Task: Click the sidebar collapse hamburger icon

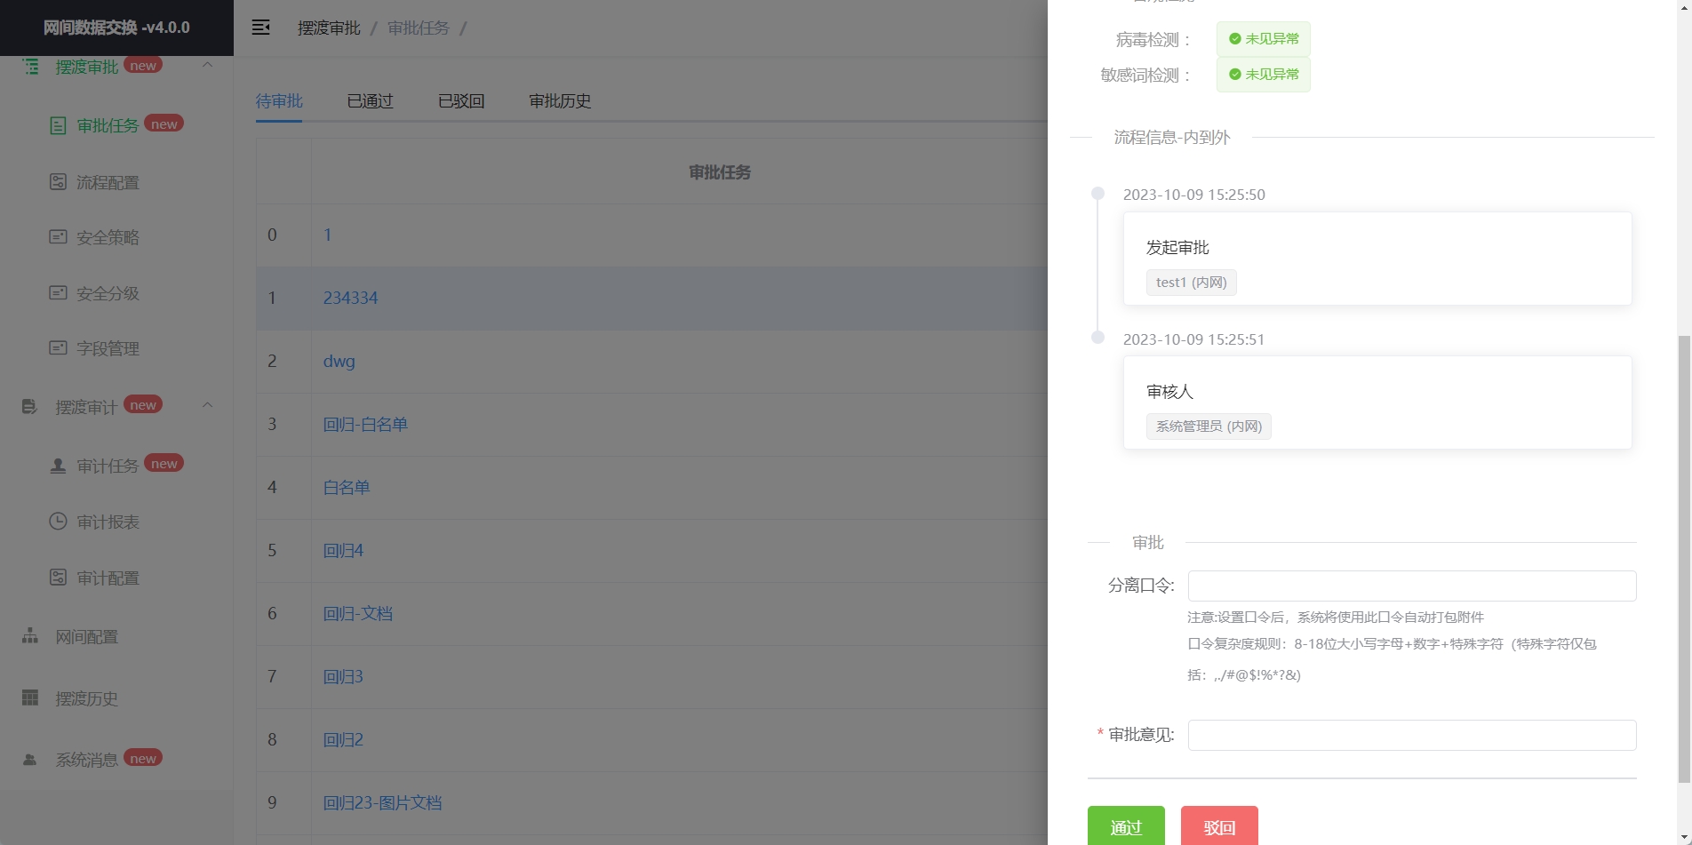Action: point(260,28)
